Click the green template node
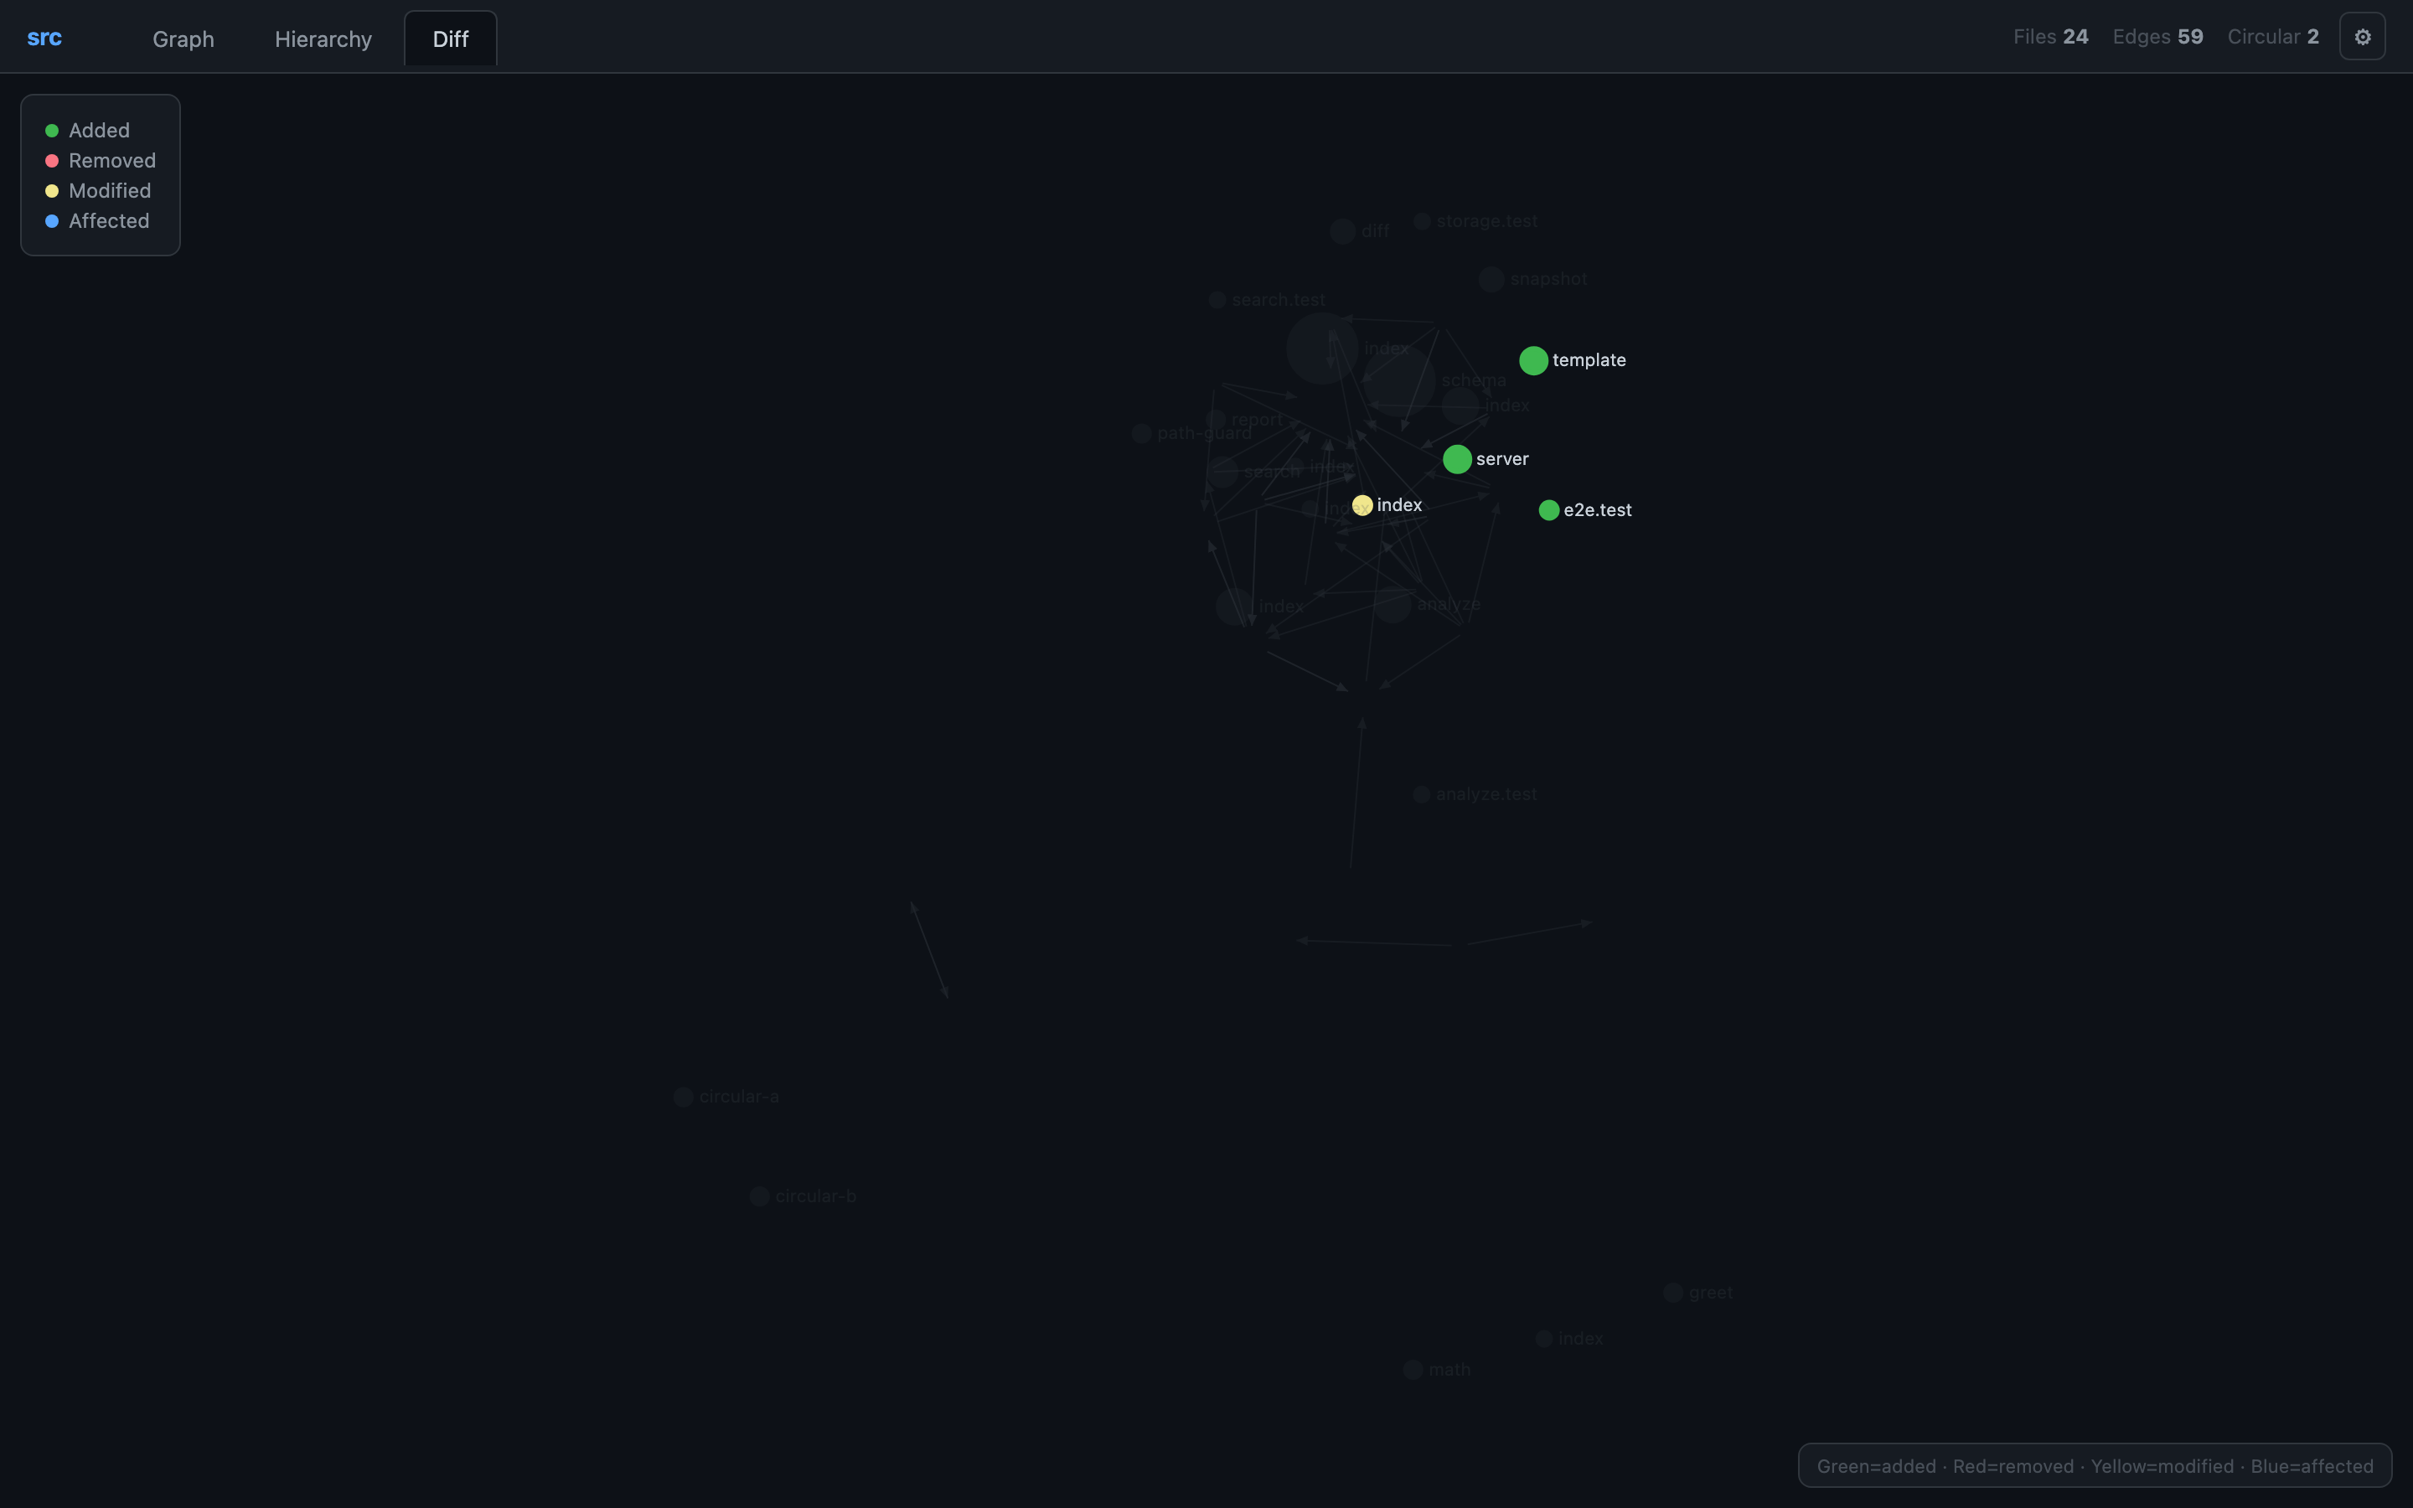Screen dimensions: 2413x1508 [1532, 360]
